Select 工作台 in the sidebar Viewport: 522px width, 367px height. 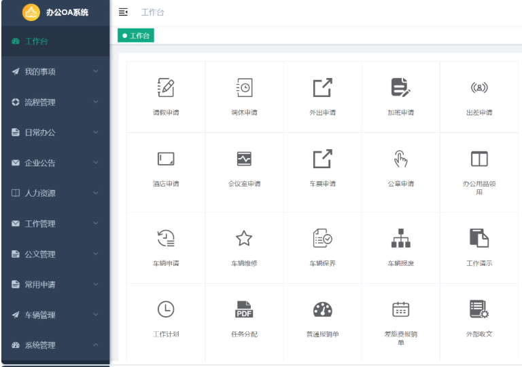point(55,41)
